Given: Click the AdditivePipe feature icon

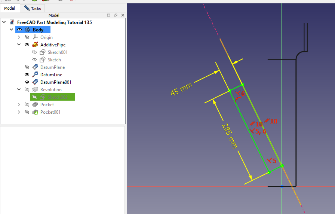Looking at the screenshot, I should click(x=35, y=45).
